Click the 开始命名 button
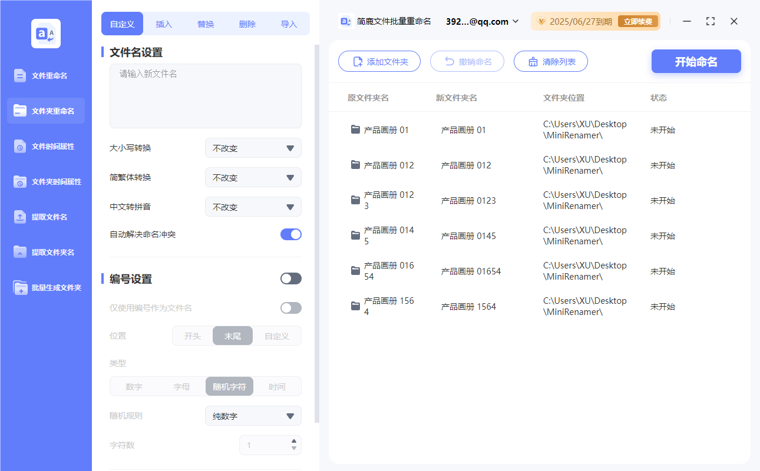This screenshot has height=471, width=760. coord(696,61)
